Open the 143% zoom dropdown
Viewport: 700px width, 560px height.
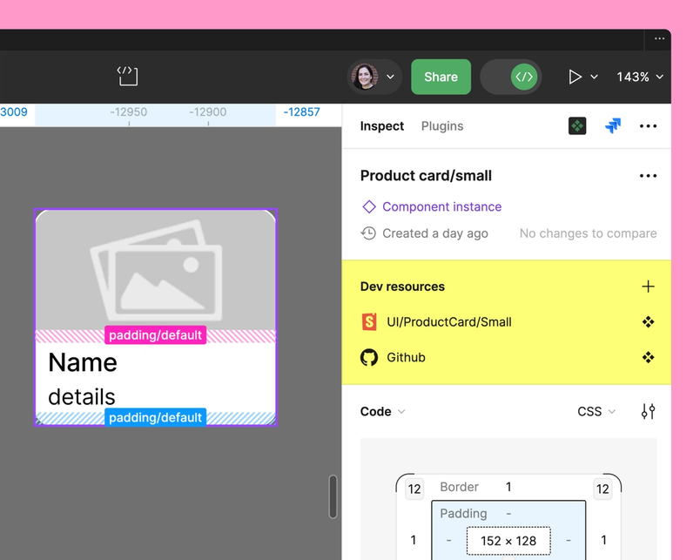[x=639, y=77]
